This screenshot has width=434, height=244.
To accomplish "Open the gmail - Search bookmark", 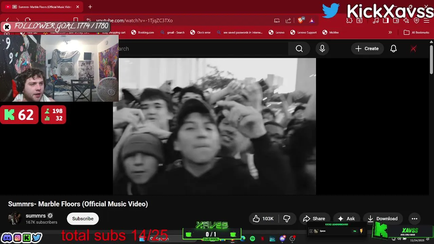I will pyautogui.click(x=172, y=33).
